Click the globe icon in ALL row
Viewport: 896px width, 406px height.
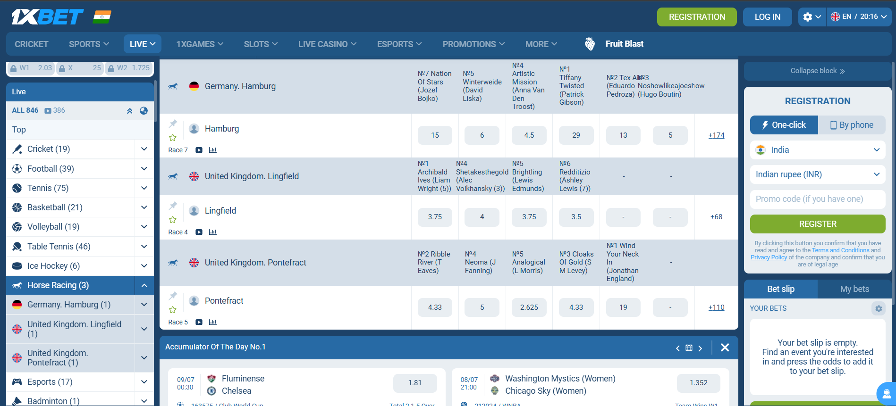144,111
